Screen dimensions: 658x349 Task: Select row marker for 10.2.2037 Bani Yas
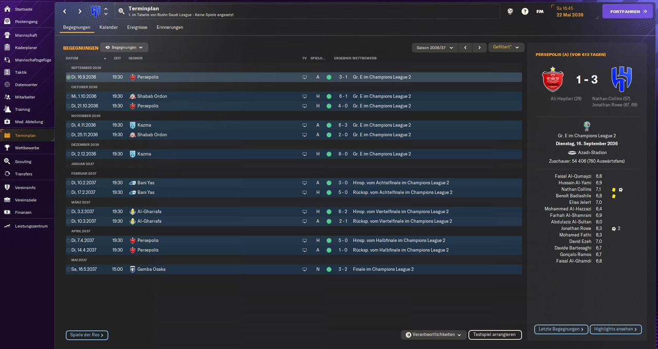click(x=68, y=183)
